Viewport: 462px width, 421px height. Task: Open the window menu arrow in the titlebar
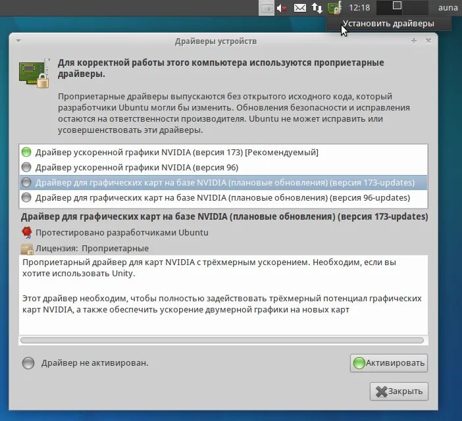point(18,41)
